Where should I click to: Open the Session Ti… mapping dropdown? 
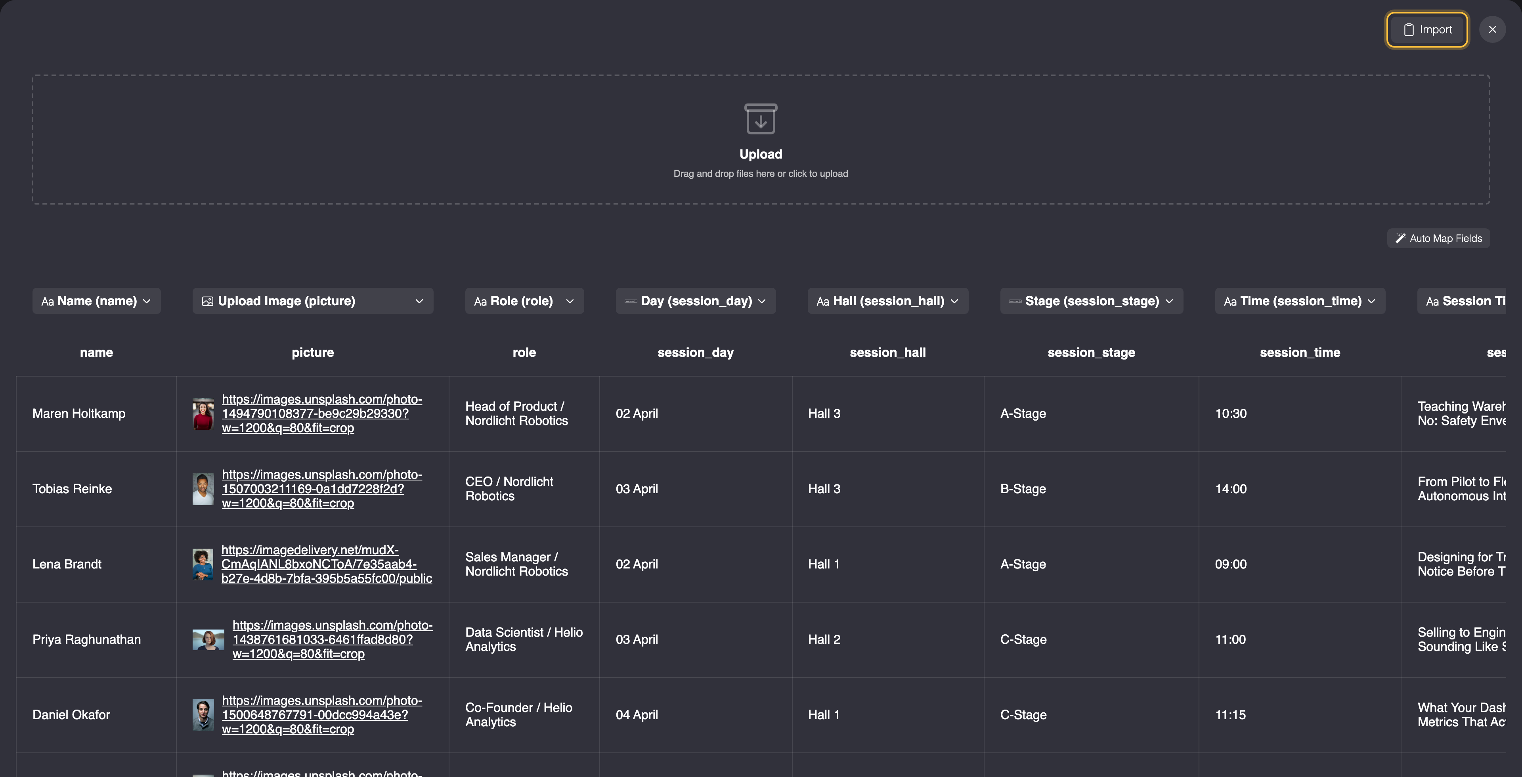tap(1461, 301)
